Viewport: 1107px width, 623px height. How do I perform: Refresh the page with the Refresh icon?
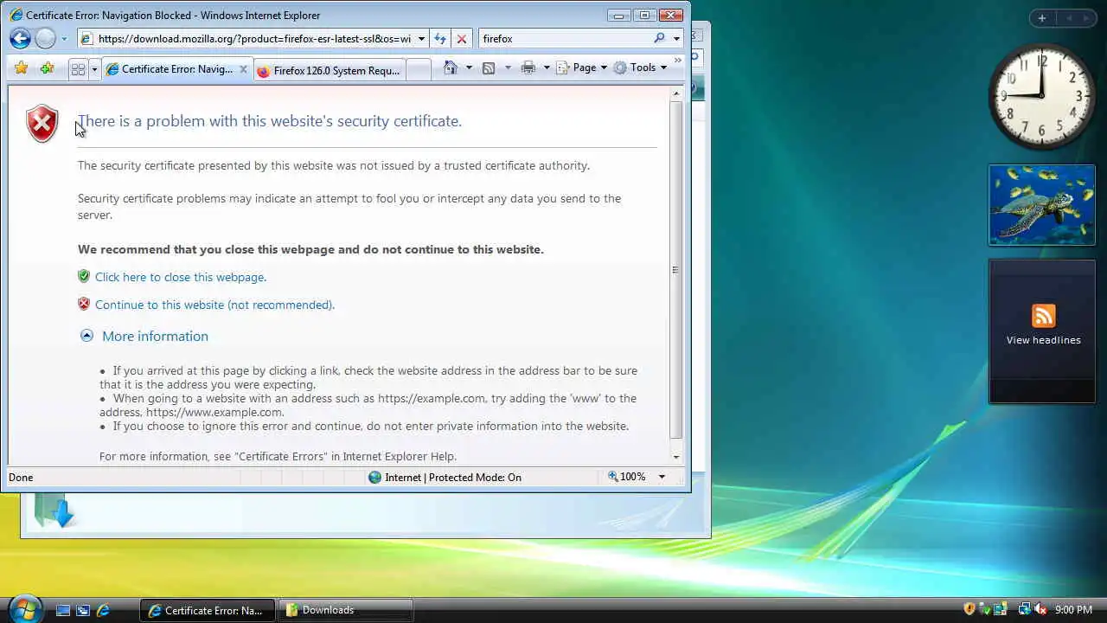click(440, 39)
